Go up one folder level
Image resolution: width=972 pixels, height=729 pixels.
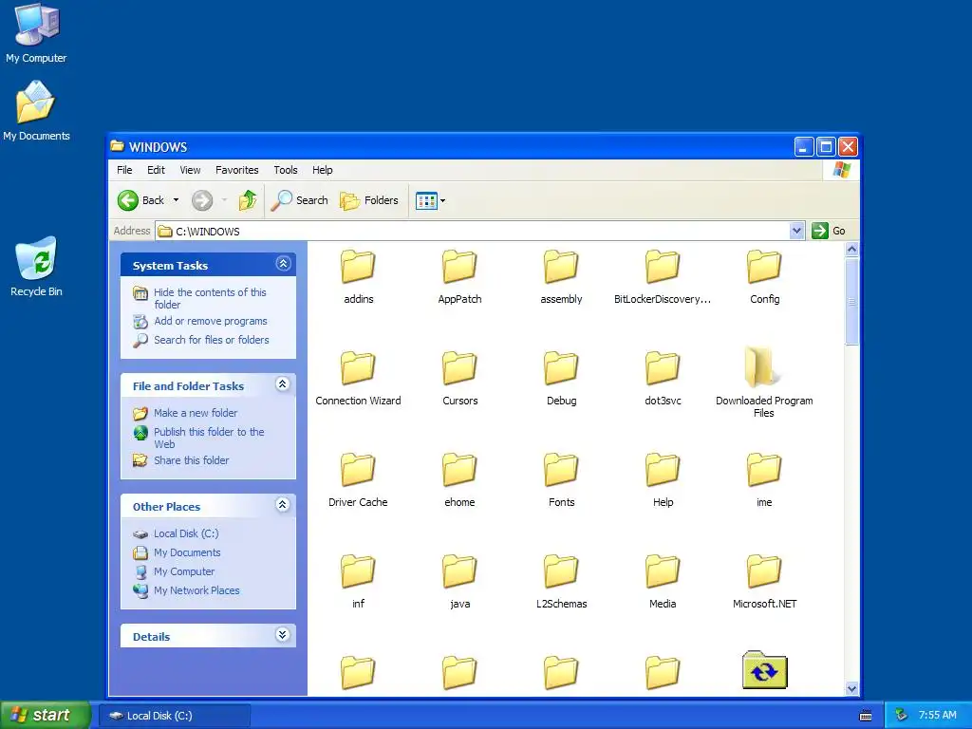(248, 200)
